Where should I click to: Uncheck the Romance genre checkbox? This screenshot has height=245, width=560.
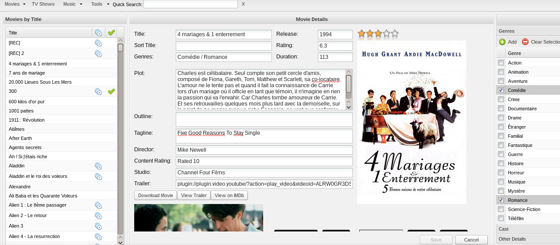[501, 200]
